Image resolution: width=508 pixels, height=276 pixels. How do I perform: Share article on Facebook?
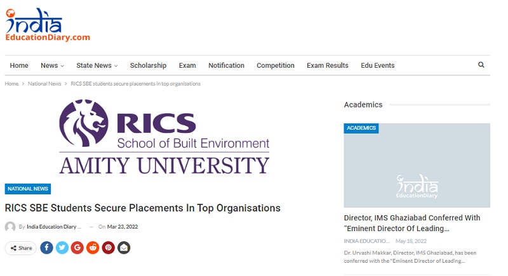46,248
